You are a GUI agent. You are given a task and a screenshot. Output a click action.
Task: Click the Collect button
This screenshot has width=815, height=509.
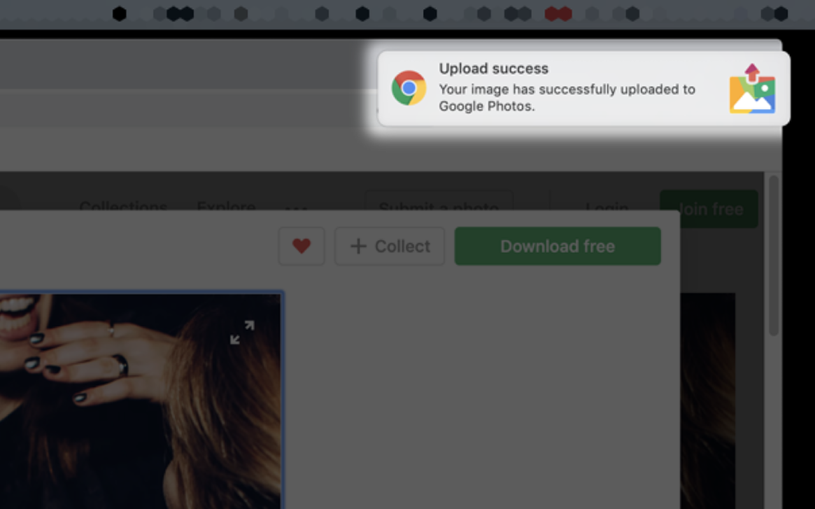point(390,246)
